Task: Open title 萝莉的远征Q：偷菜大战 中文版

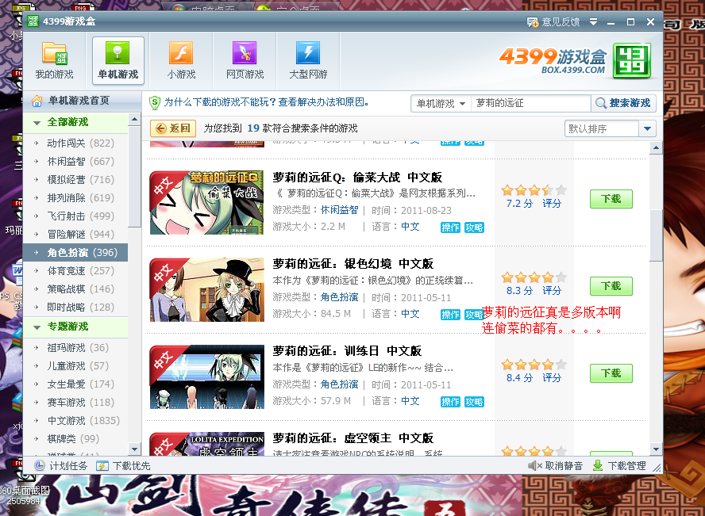Action: coord(357,178)
